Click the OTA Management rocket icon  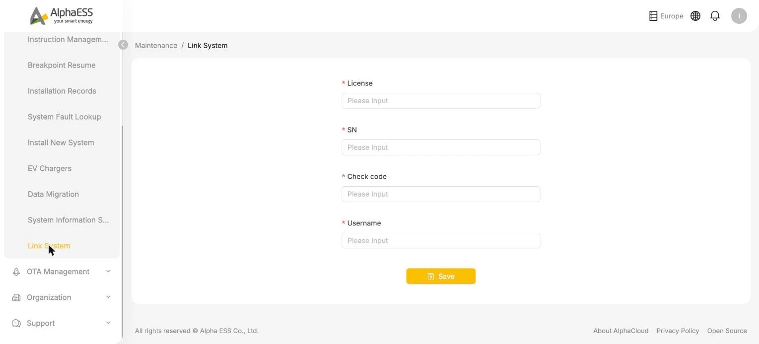[16, 272]
